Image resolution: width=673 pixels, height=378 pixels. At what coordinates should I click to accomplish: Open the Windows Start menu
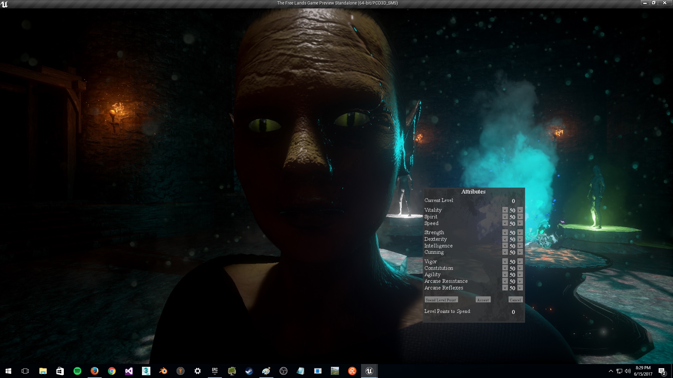coord(8,371)
